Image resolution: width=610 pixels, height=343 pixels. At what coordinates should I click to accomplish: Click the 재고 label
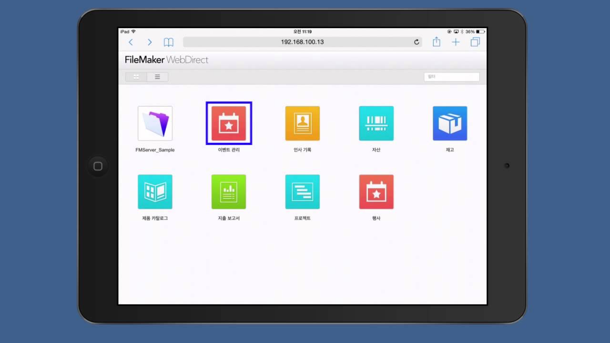click(450, 150)
